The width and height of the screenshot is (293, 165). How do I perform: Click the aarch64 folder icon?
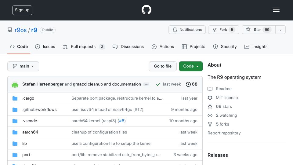(x=15, y=132)
